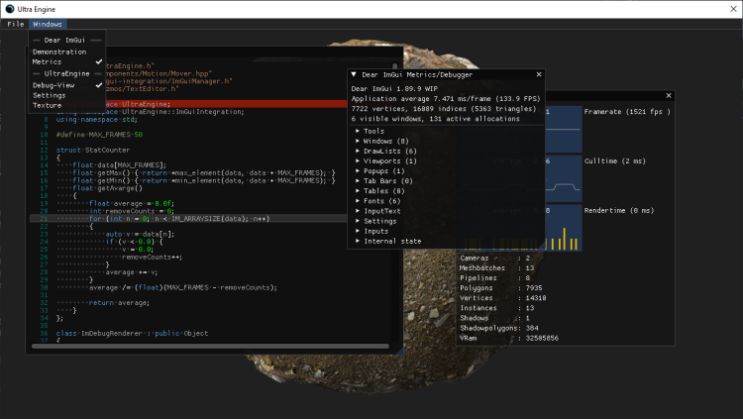Enable the Demonstration window from menu
This screenshot has height=419, width=743.
58,52
